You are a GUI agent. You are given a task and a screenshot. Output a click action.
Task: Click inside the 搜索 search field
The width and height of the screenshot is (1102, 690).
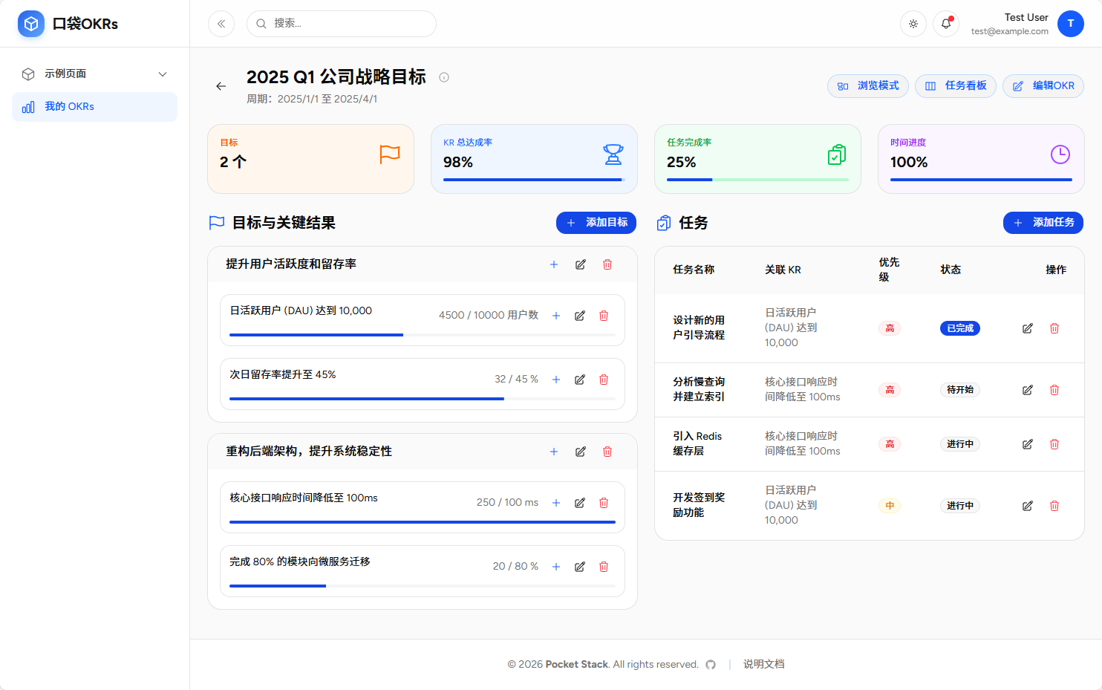pyautogui.click(x=341, y=23)
